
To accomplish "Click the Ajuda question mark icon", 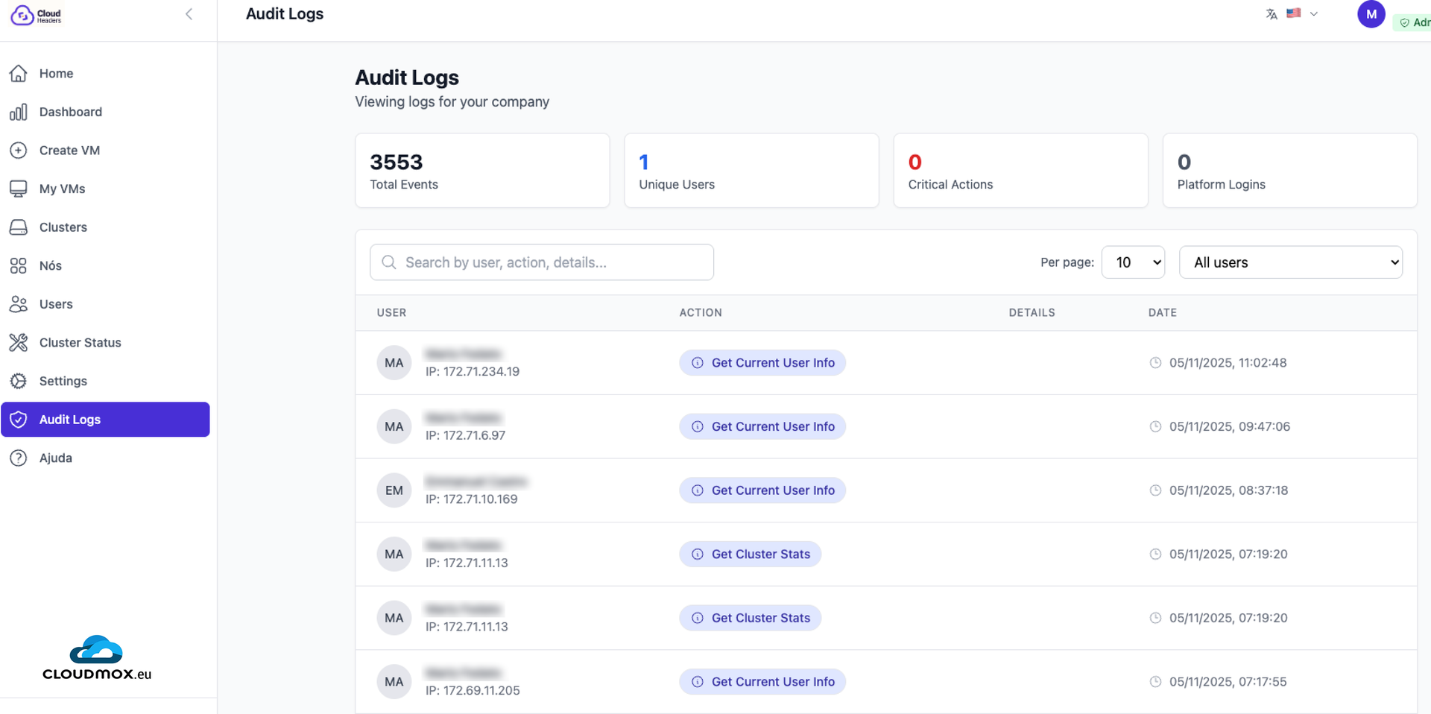I will tap(19, 458).
